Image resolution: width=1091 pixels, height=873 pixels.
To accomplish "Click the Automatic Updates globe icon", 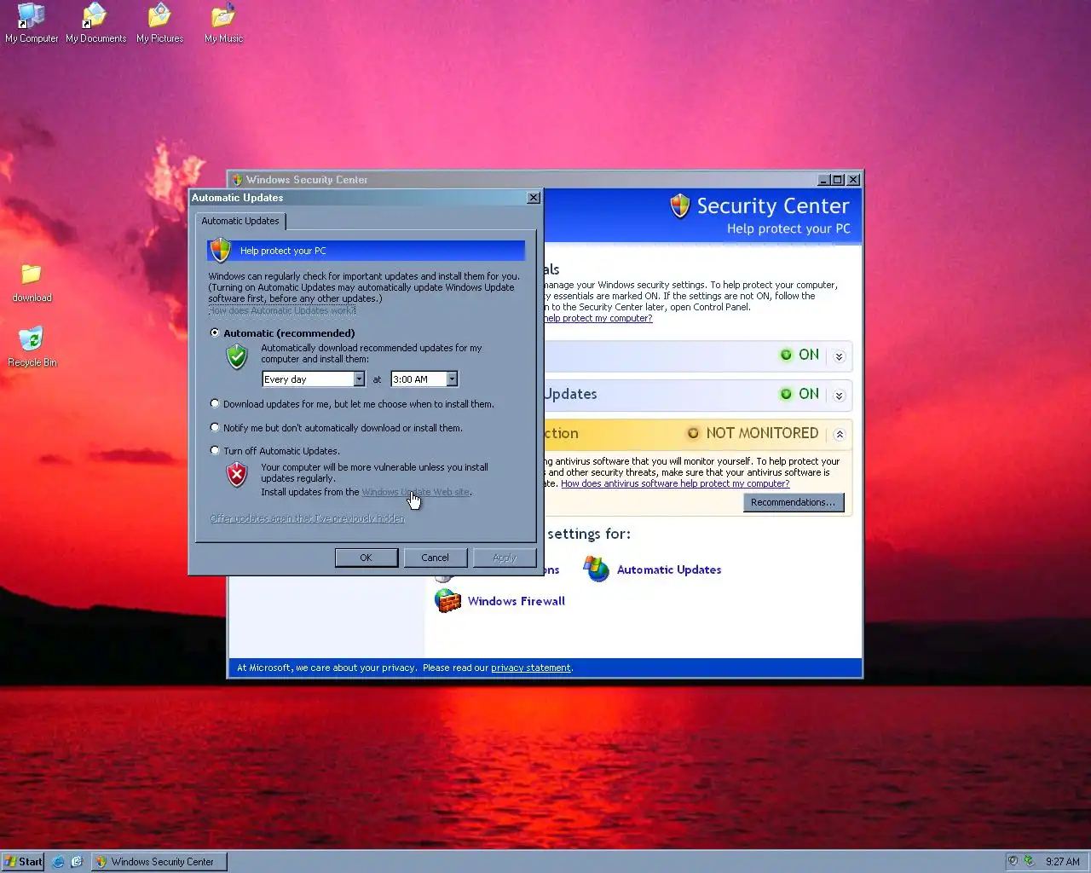I will tap(597, 569).
